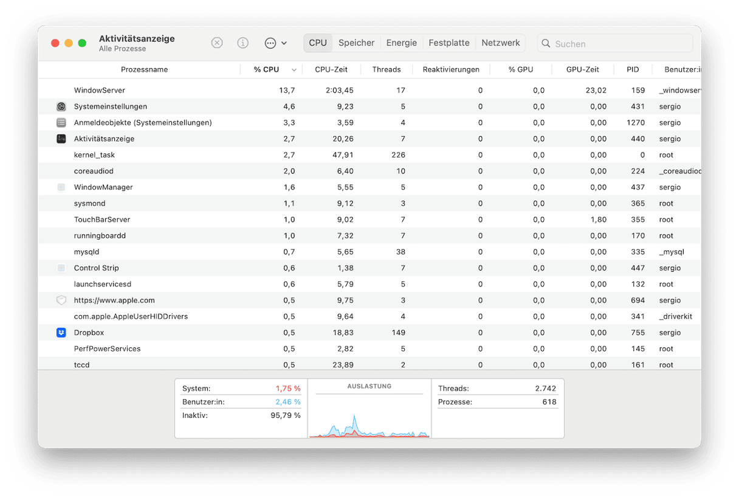
Task: Click the ellipsis more-actions icon
Action: coord(270,43)
